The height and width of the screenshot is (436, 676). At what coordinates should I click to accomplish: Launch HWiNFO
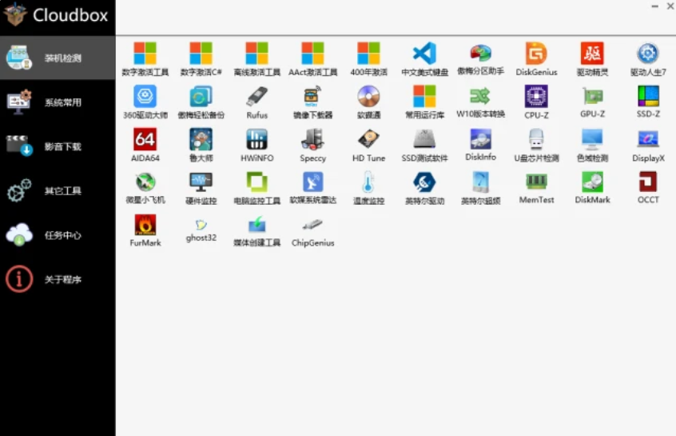pyautogui.click(x=257, y=146)
